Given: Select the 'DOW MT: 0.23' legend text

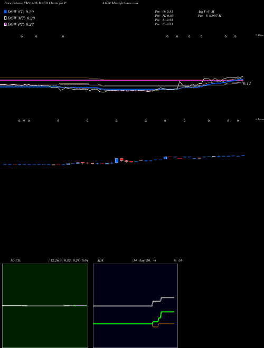Looking at the screenshot, I should [x=21, y=18].
